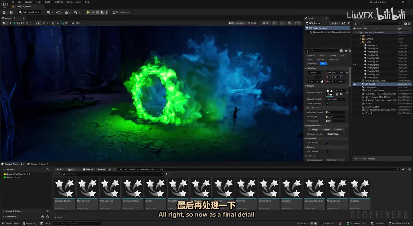Click the Reset button in Niagara Utilities
The width and height of the screenshot is (413, 226).
point(326,130)
